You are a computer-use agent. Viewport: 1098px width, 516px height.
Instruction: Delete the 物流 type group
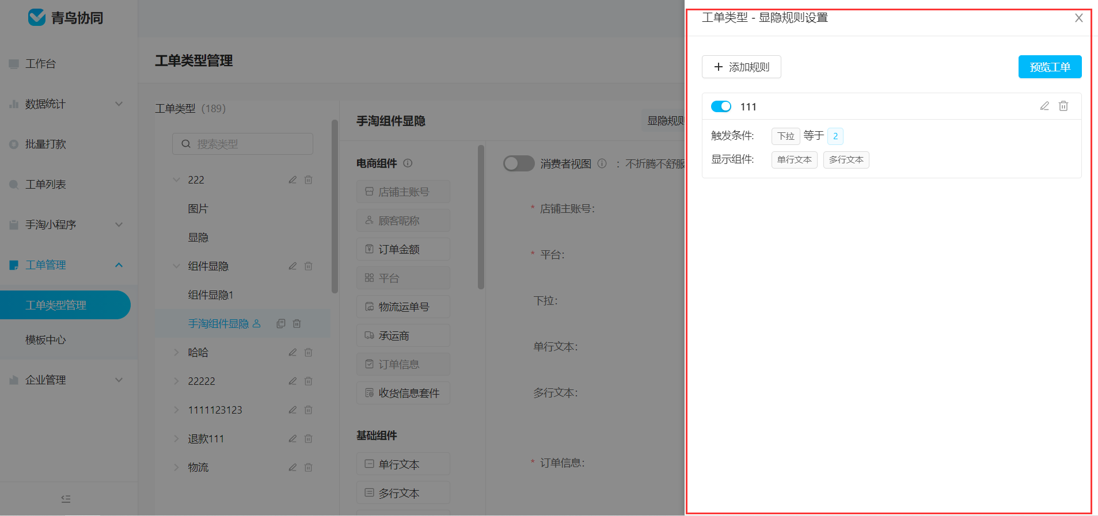[x=308, y=467]
